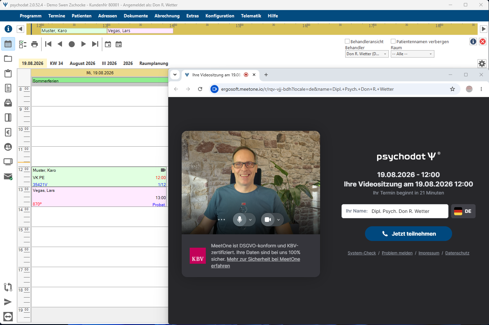489x325 pixels.
Task: Open the monitor screen icon in sidebar
Action: coord(8,162)
